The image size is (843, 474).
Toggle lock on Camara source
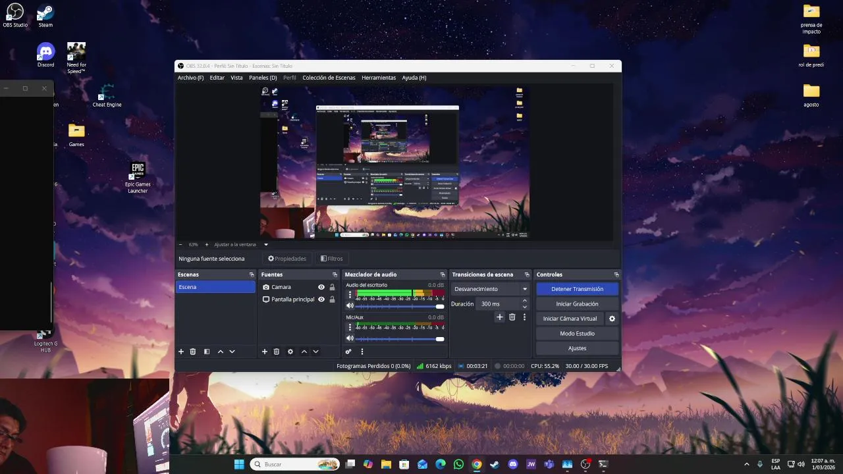tap(332, 287)
